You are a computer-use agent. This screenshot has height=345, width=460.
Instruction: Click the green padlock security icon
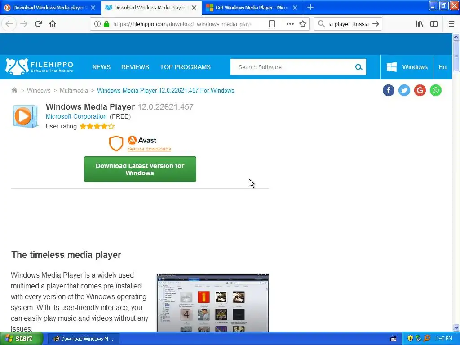[x=106, y=24]
